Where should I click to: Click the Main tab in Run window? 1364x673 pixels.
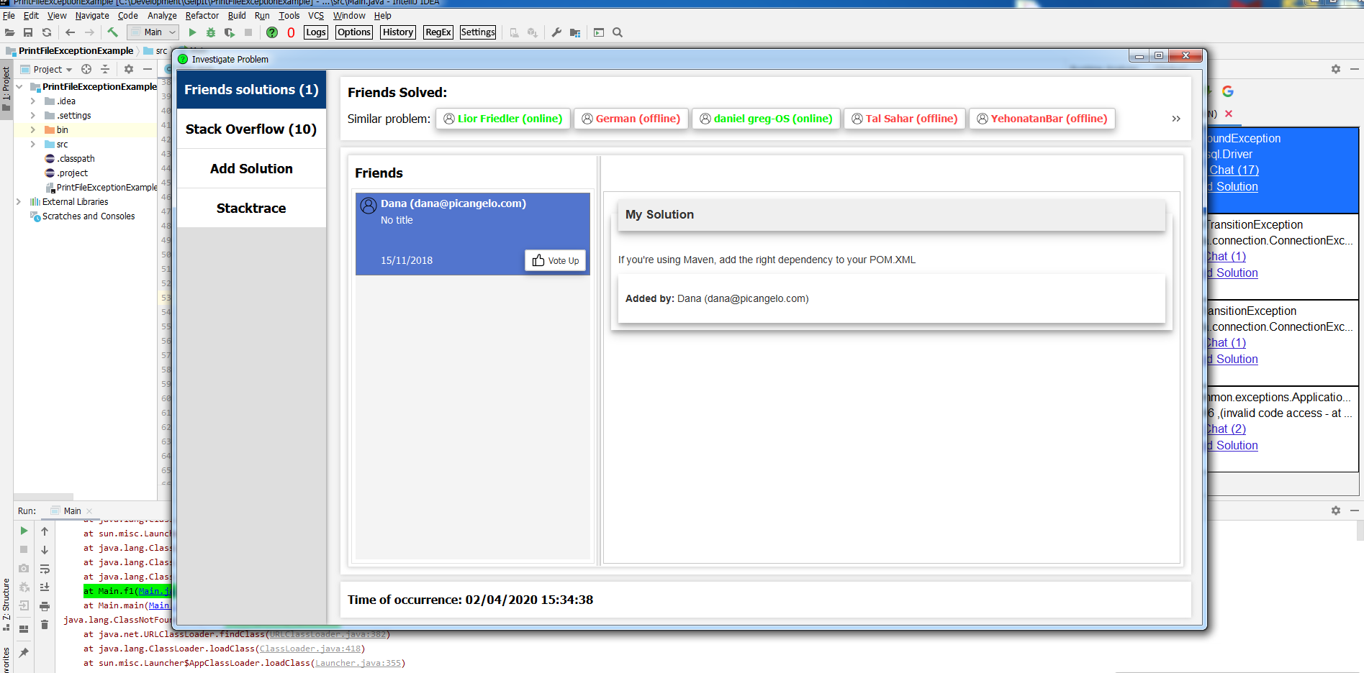tap(72, 511)
